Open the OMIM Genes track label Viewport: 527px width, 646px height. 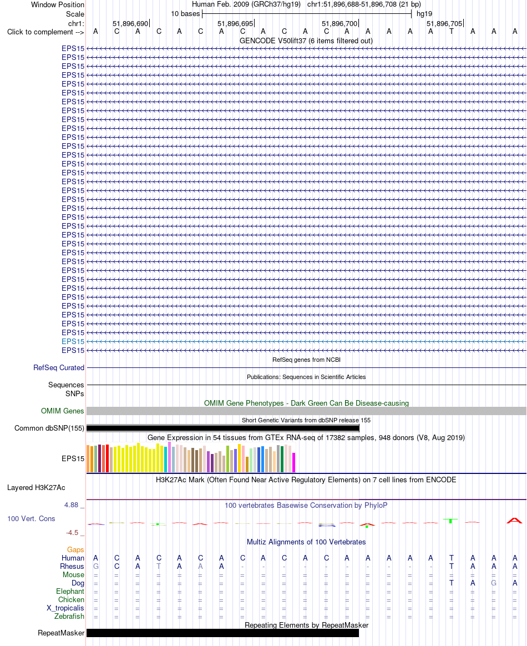tap(63, 411)
